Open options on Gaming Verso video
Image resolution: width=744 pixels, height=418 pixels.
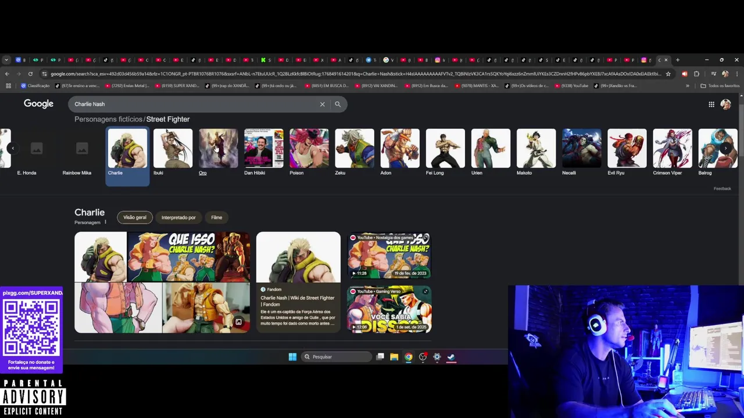[x=425, y=291]
